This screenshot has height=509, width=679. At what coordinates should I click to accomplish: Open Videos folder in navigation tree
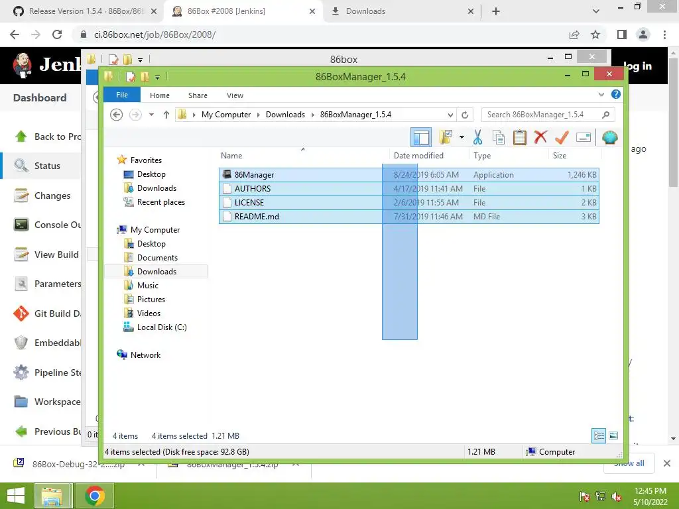[x=149, y=313]
